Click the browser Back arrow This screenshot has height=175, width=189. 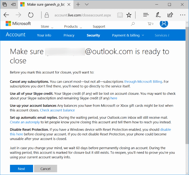point(6,15)
